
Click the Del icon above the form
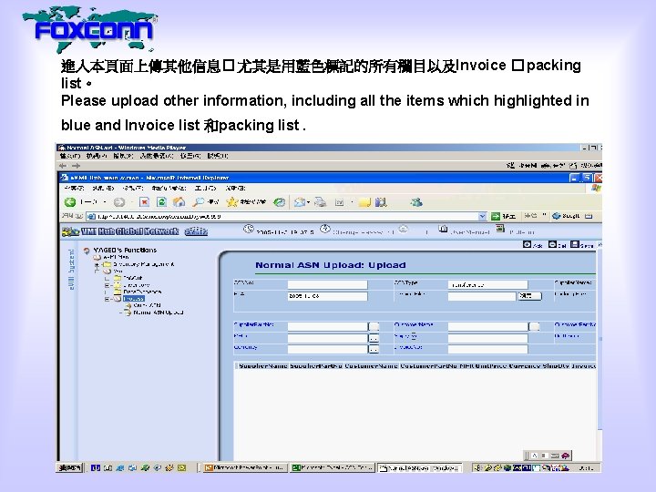tap(552, 244)
